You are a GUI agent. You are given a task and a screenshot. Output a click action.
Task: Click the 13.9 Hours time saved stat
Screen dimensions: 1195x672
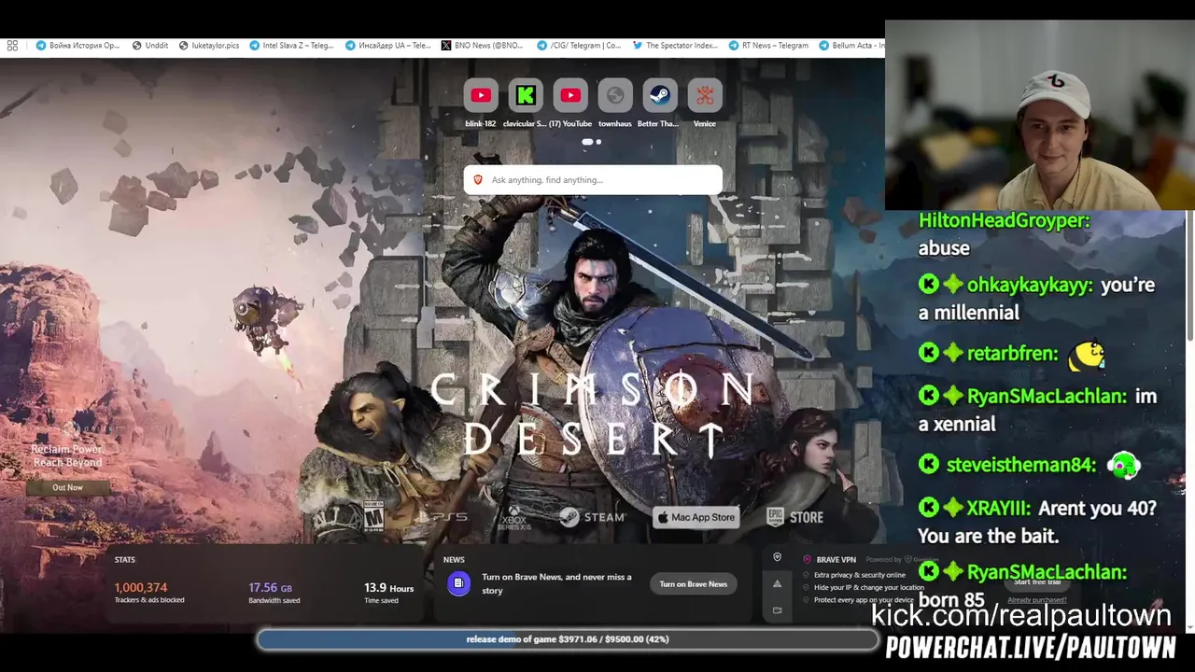coord(388,593)
